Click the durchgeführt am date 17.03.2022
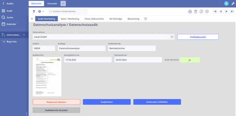 [88, 60]
